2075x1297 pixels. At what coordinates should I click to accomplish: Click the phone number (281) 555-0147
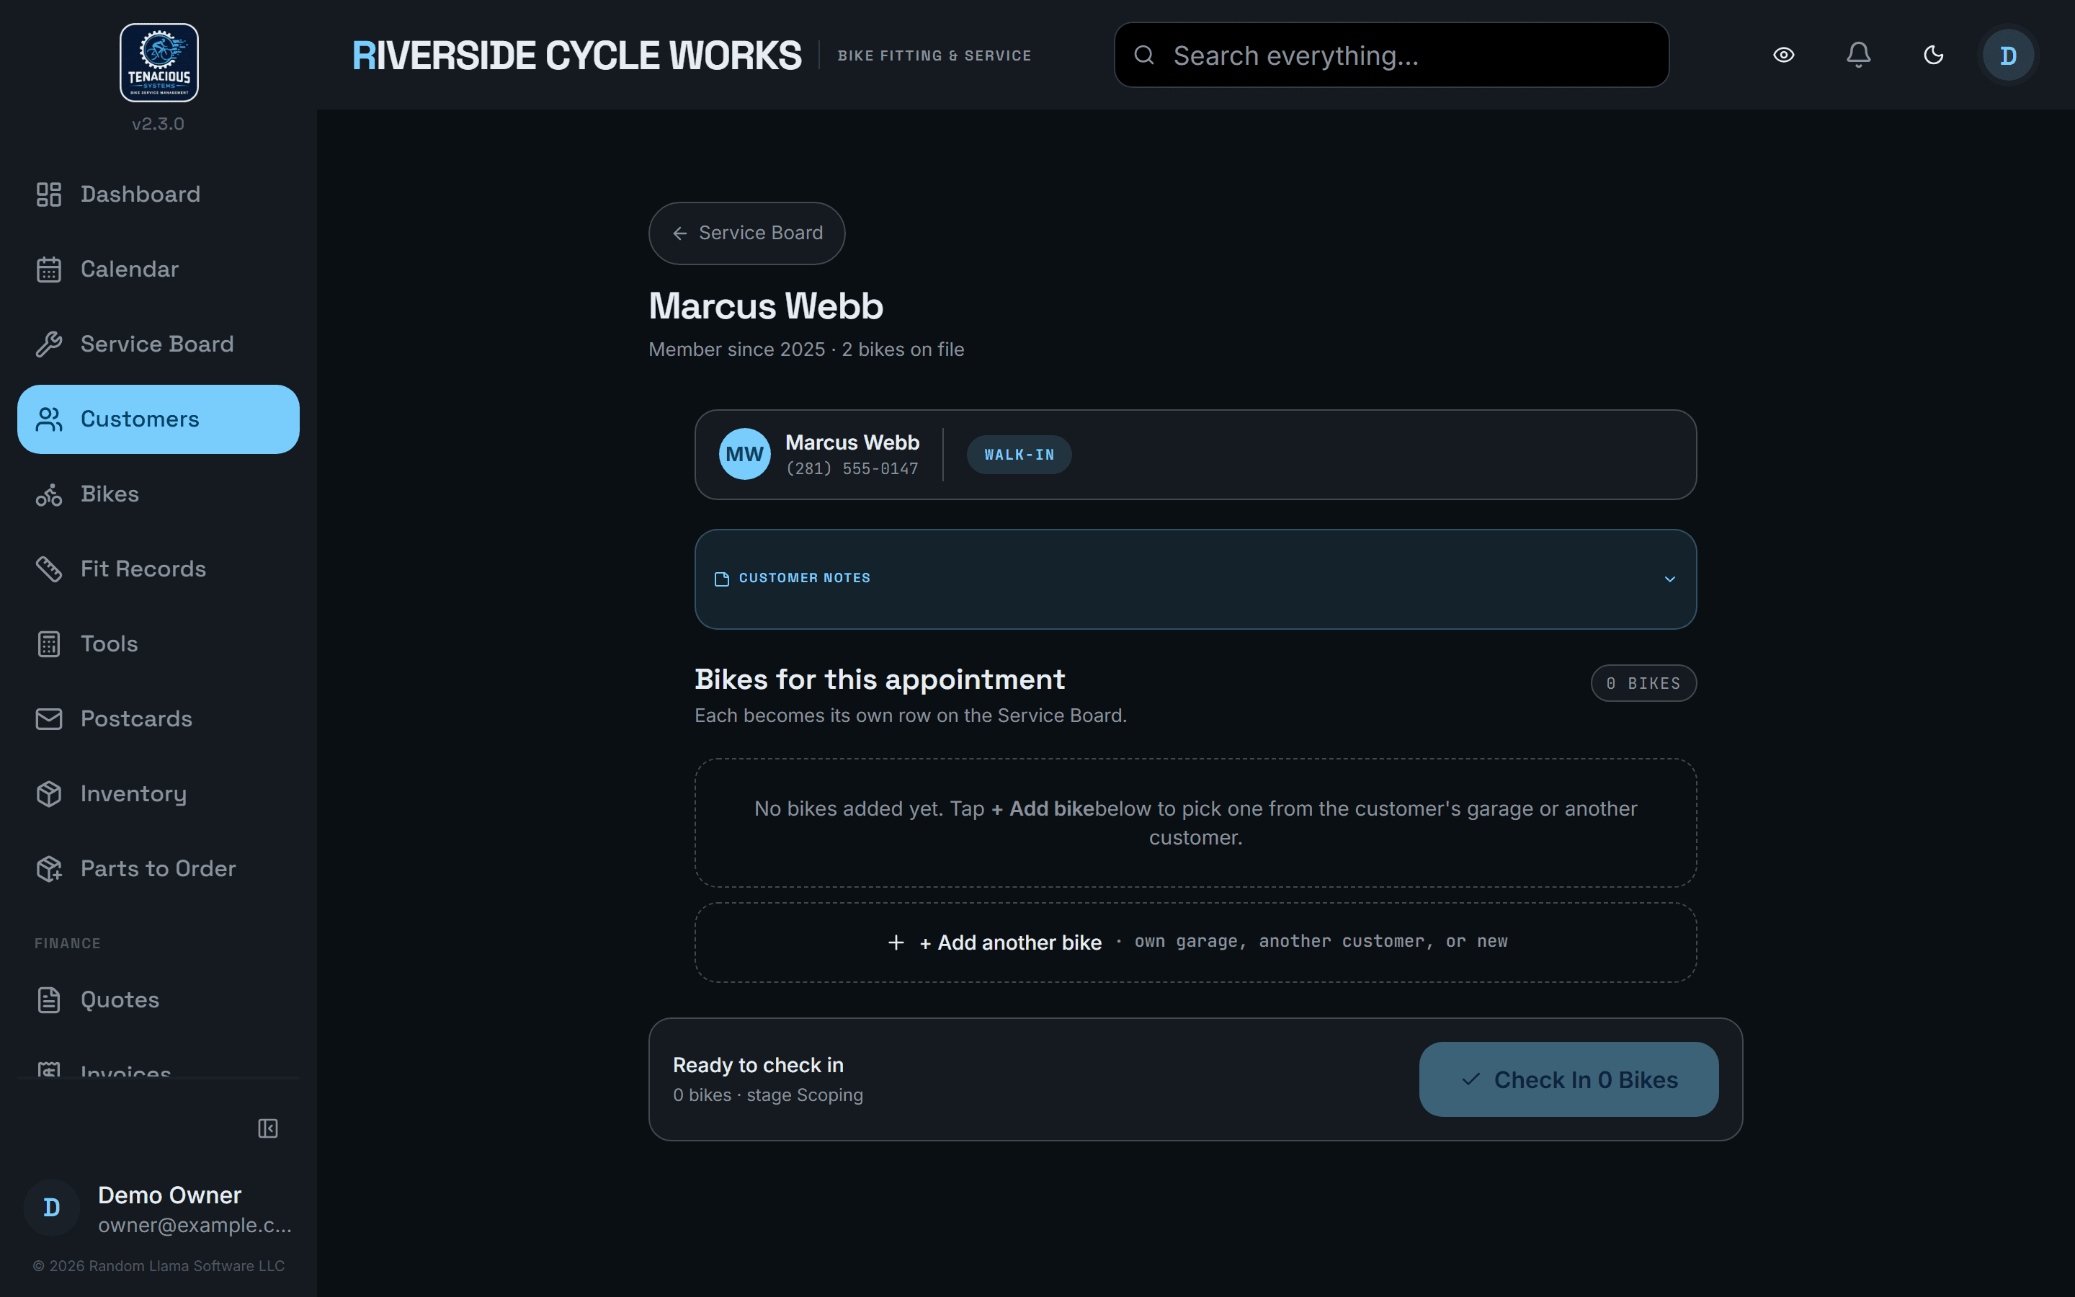(852, 469)
